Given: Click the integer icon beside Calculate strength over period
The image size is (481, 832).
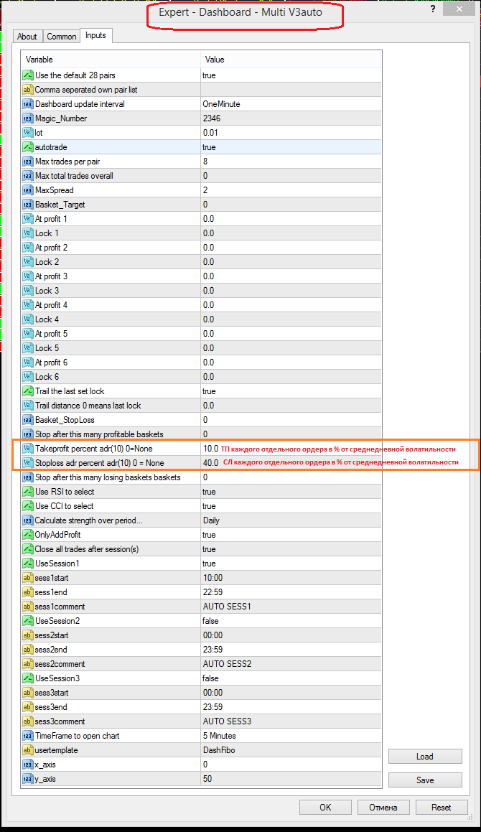Looking at the screenshot, I should (27, 520).
